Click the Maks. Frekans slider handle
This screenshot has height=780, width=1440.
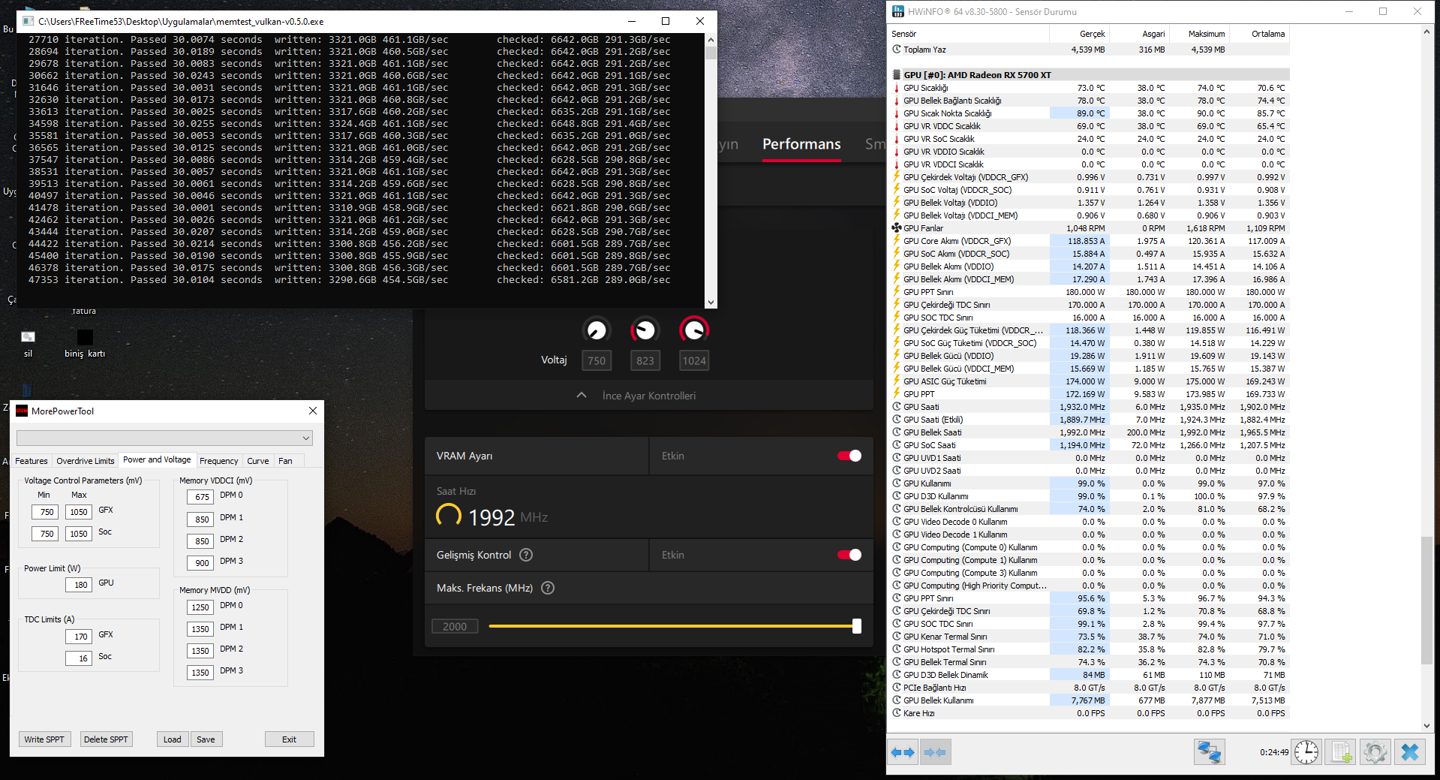[856, 626]
